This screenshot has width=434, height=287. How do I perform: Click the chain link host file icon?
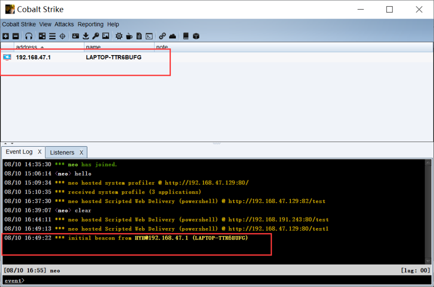[x=162, y=36]
